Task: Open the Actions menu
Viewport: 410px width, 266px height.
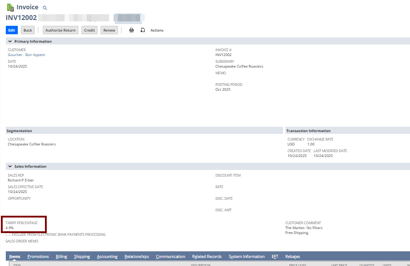Action: pyautogui.click(x=157, y=30)
